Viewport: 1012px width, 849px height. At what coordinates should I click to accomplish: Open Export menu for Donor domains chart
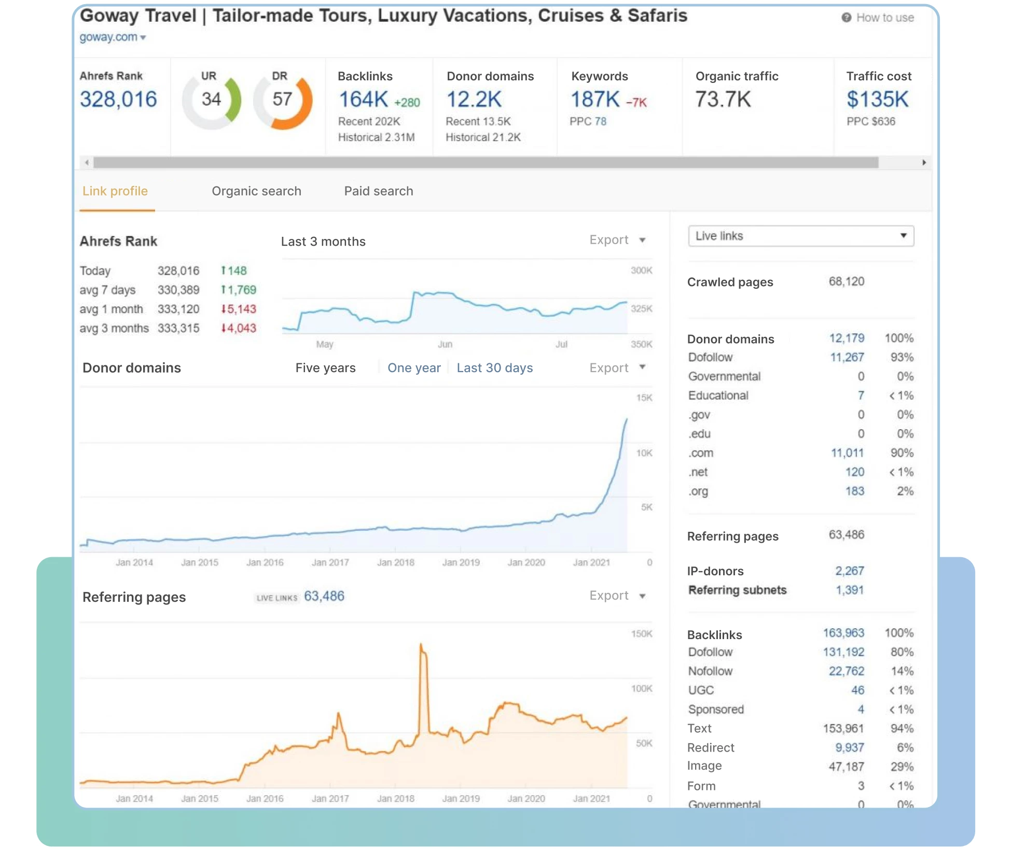[617, 368]
